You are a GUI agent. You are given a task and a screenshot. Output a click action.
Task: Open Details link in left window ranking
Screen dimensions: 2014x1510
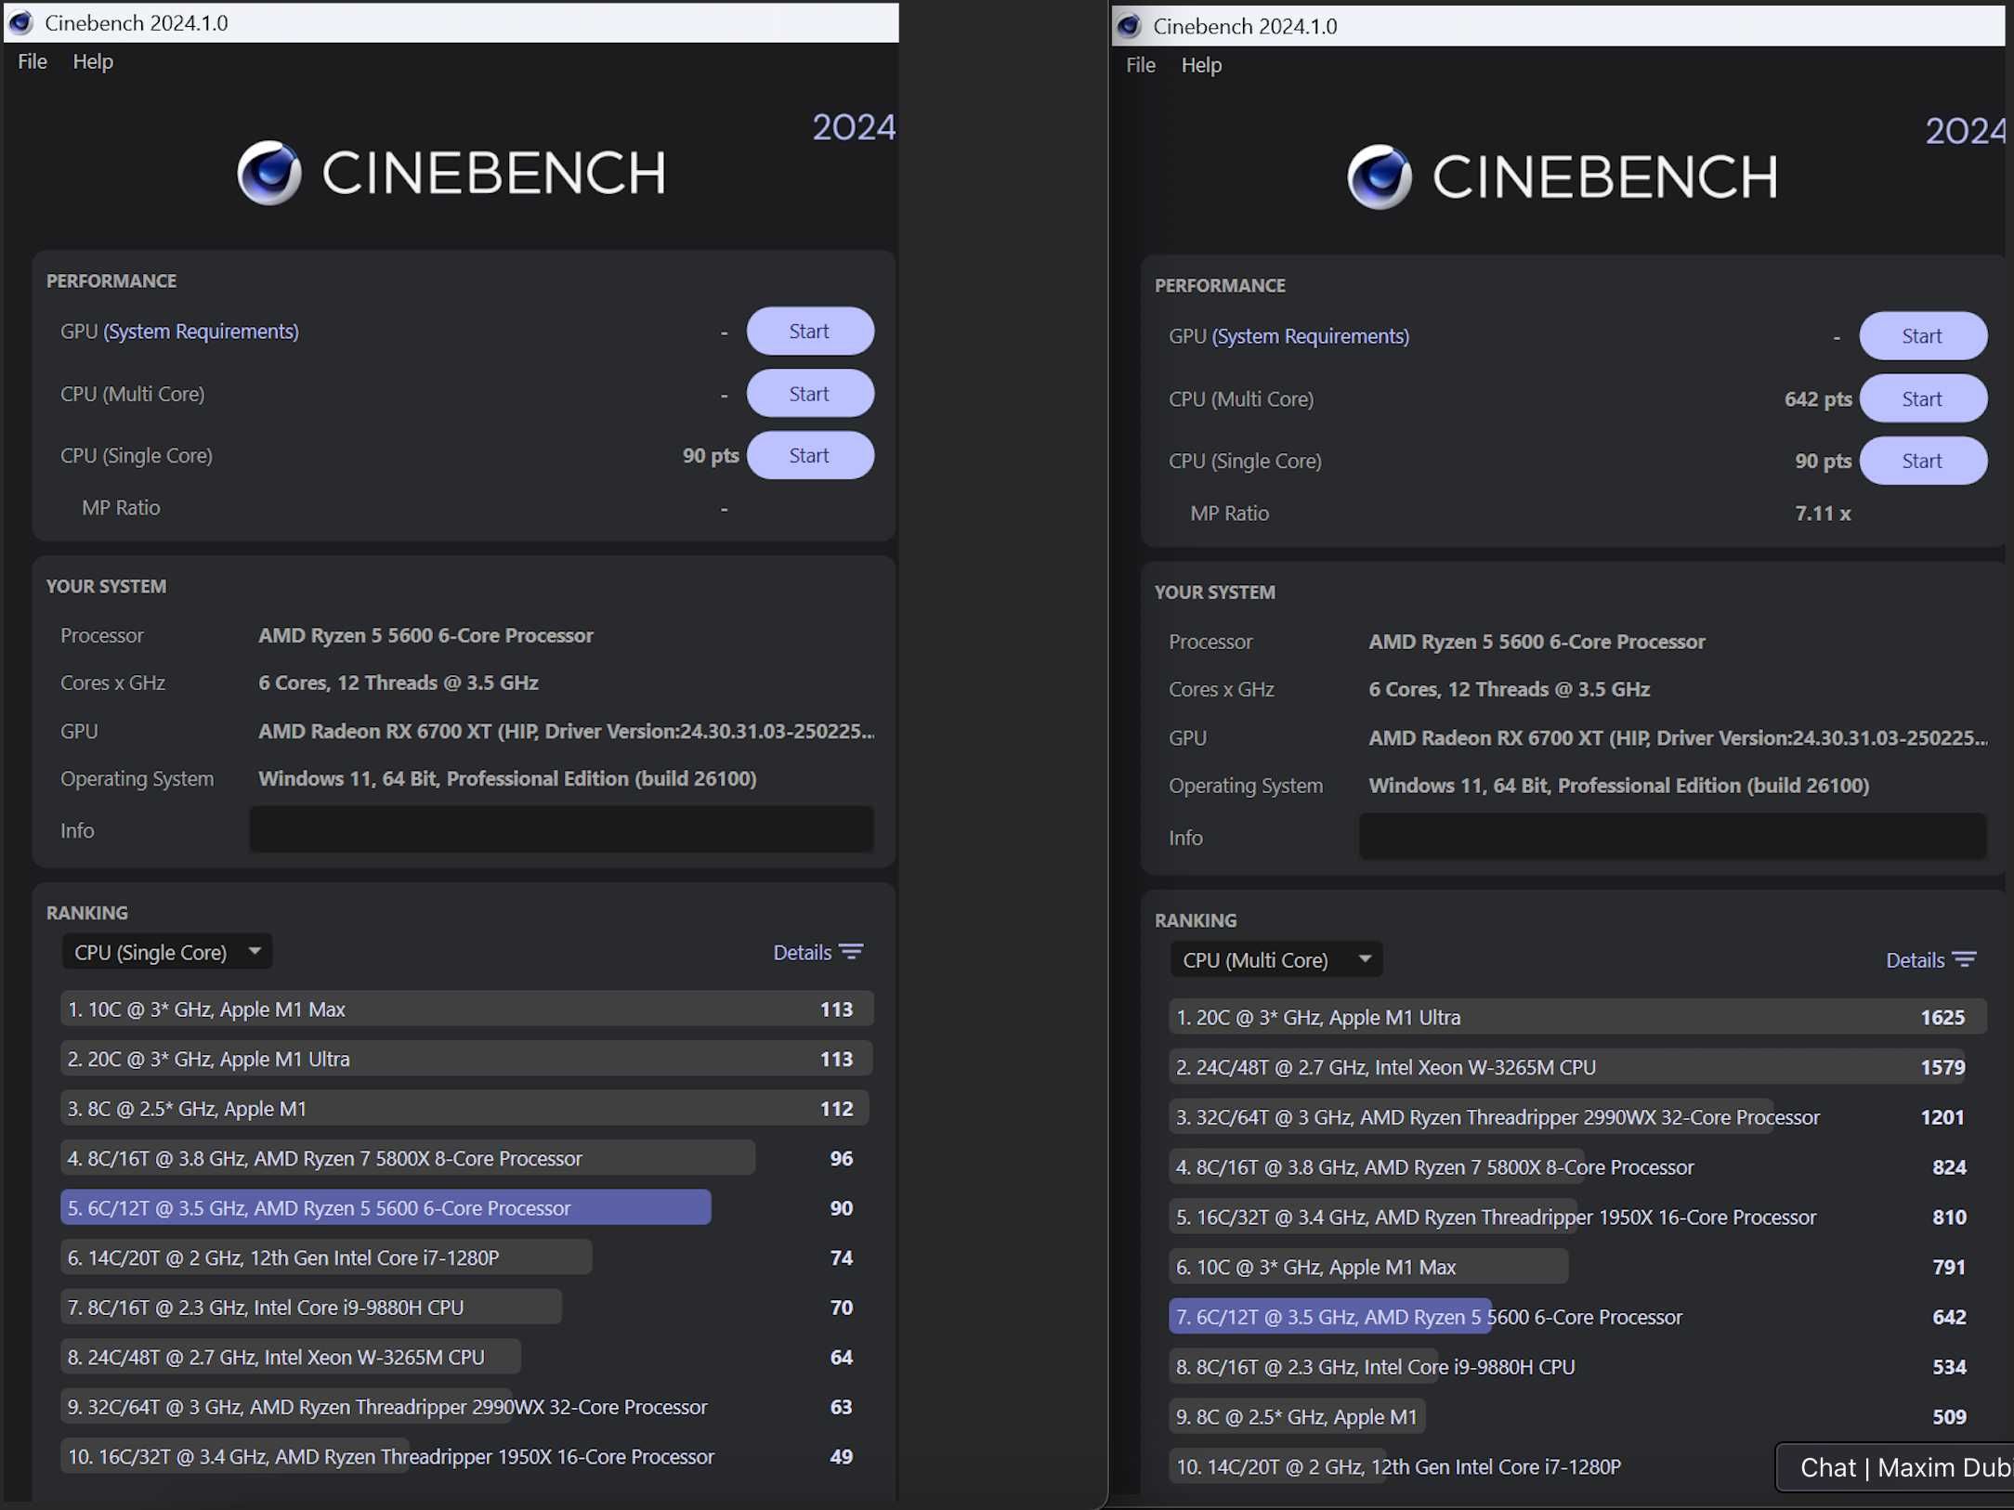tap(803, 952)
